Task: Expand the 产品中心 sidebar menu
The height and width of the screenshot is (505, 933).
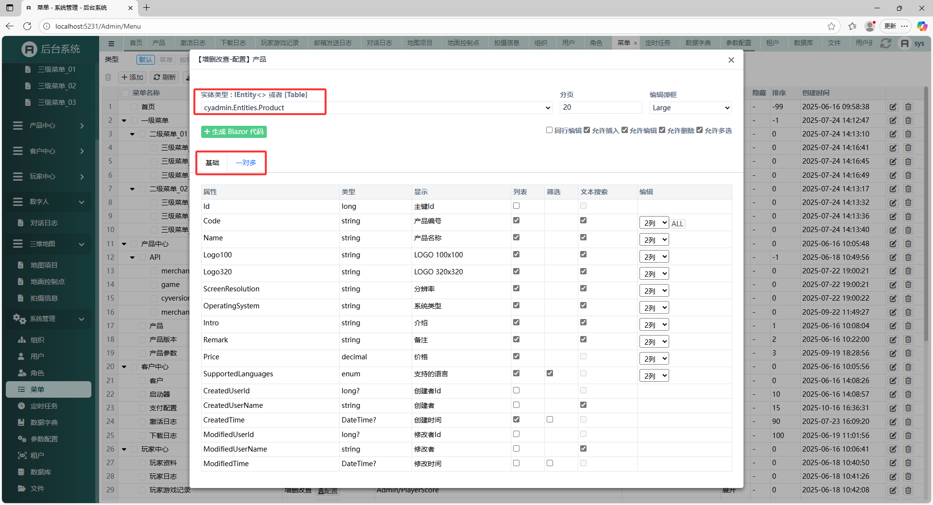Action: 49,126
